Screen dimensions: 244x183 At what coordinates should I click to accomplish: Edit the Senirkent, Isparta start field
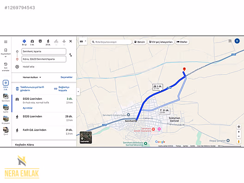click(44, 51)
